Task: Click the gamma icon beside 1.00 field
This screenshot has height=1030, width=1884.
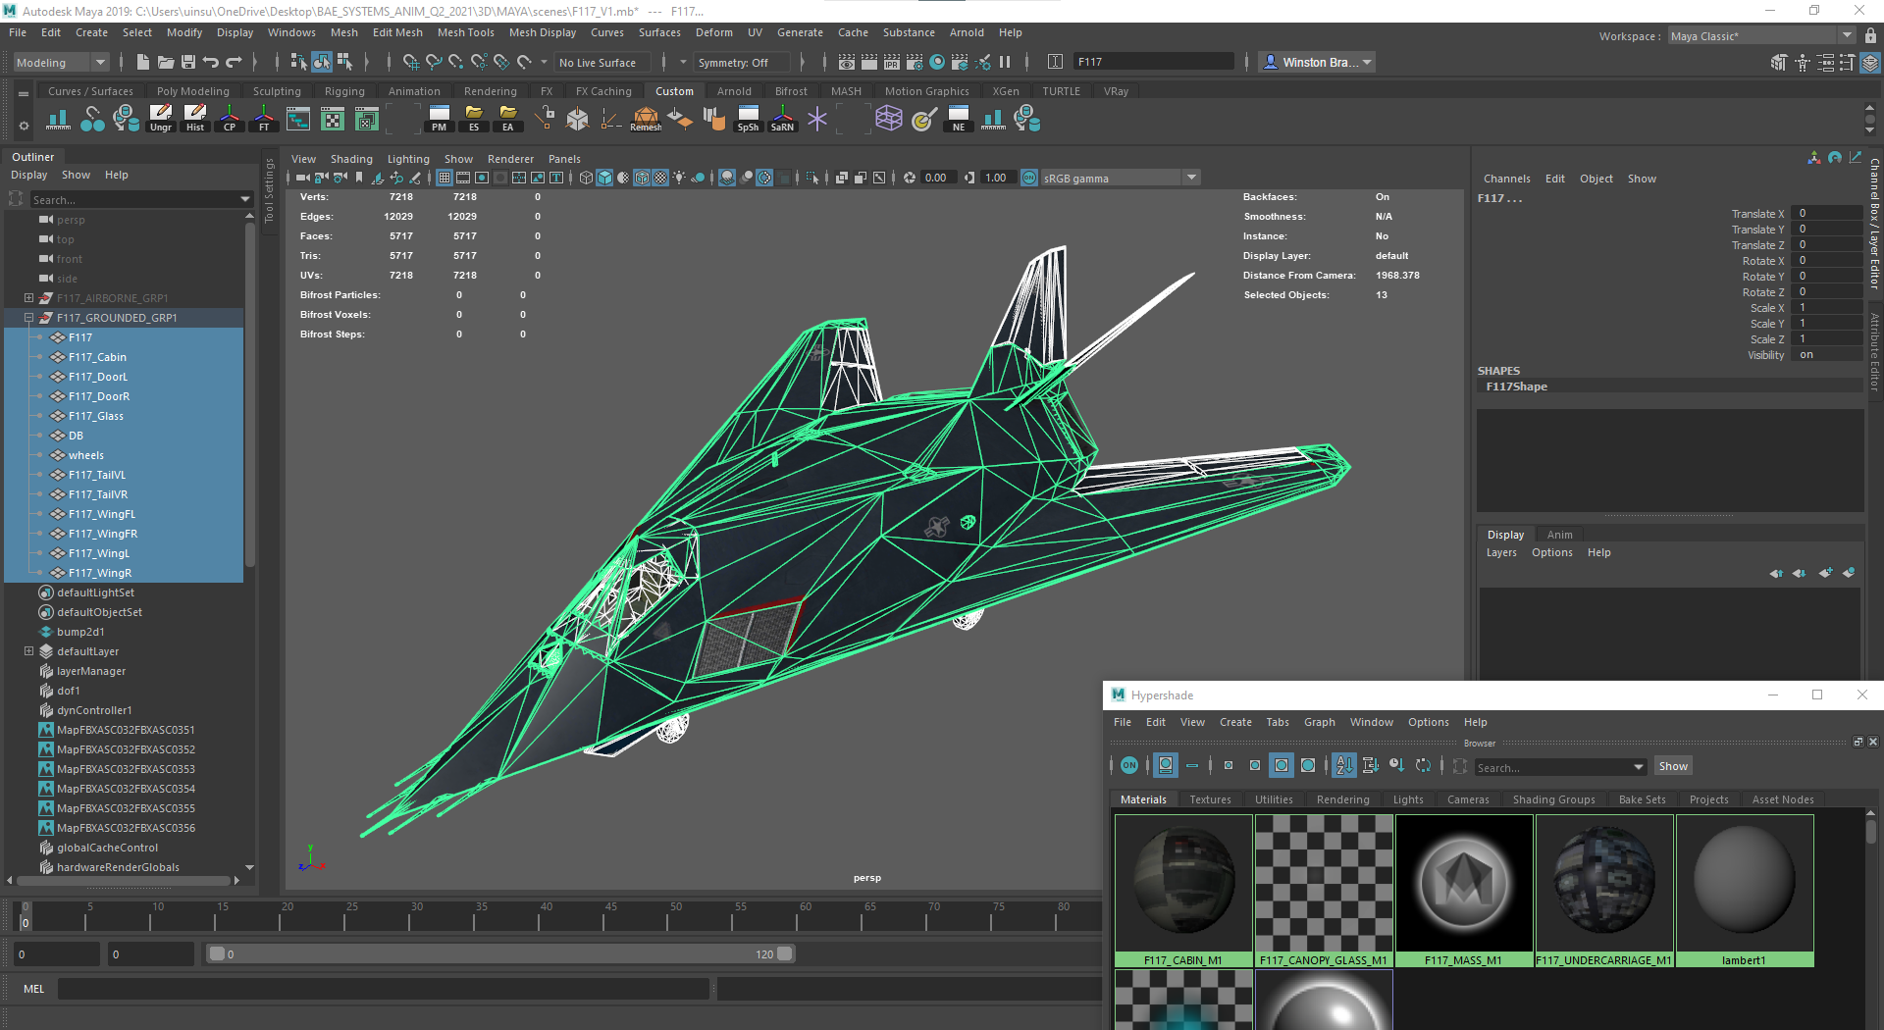Action: coord(969,178)
